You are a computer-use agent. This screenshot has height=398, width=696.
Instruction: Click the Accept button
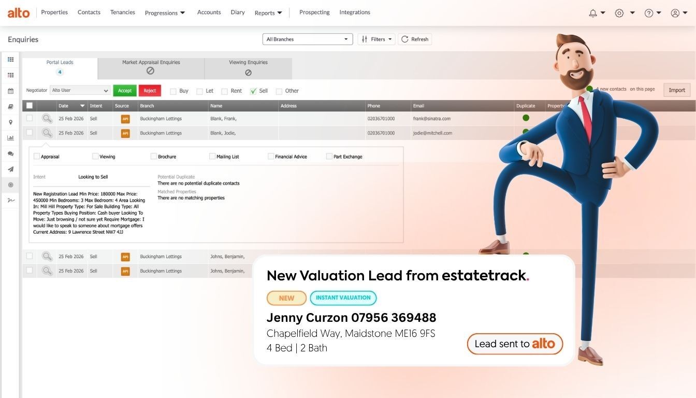125,90
